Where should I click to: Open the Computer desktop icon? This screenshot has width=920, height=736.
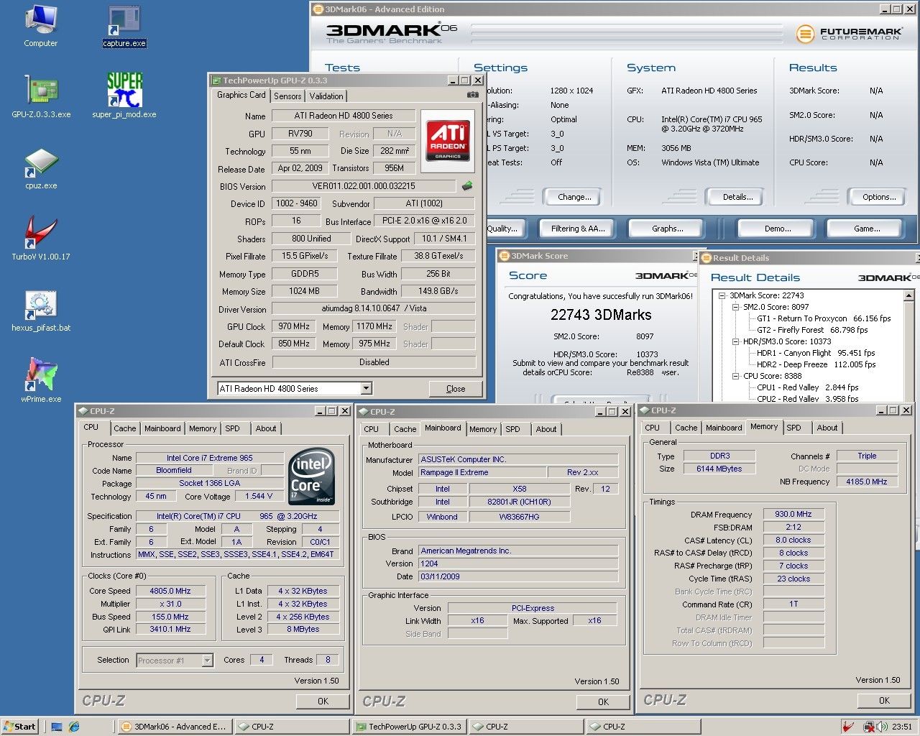click(x=41, y=27)
